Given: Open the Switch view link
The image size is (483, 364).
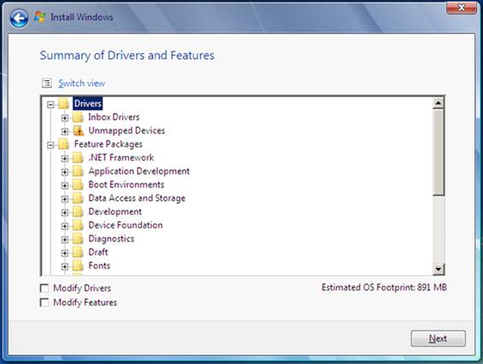Looking at the screenshot, I should [x=82, y=84].
